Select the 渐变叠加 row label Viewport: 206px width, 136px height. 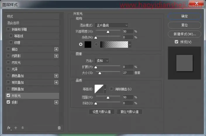click(x=18, y=82)
